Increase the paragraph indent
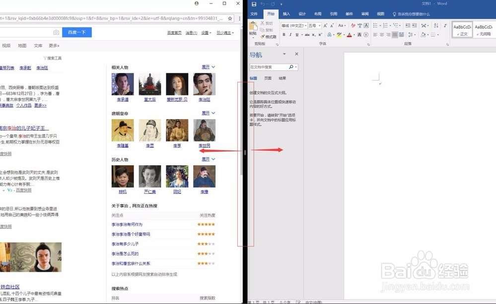This screenshot has height=304, width=496. 415,26
